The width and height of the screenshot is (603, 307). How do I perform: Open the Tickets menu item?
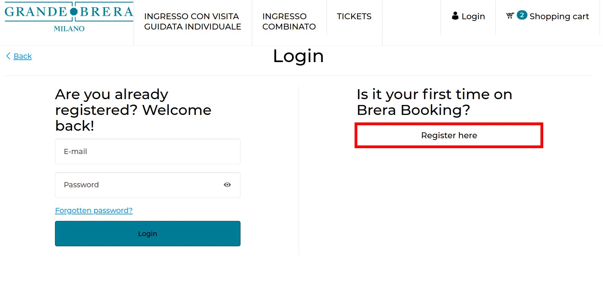pos(354,16)
